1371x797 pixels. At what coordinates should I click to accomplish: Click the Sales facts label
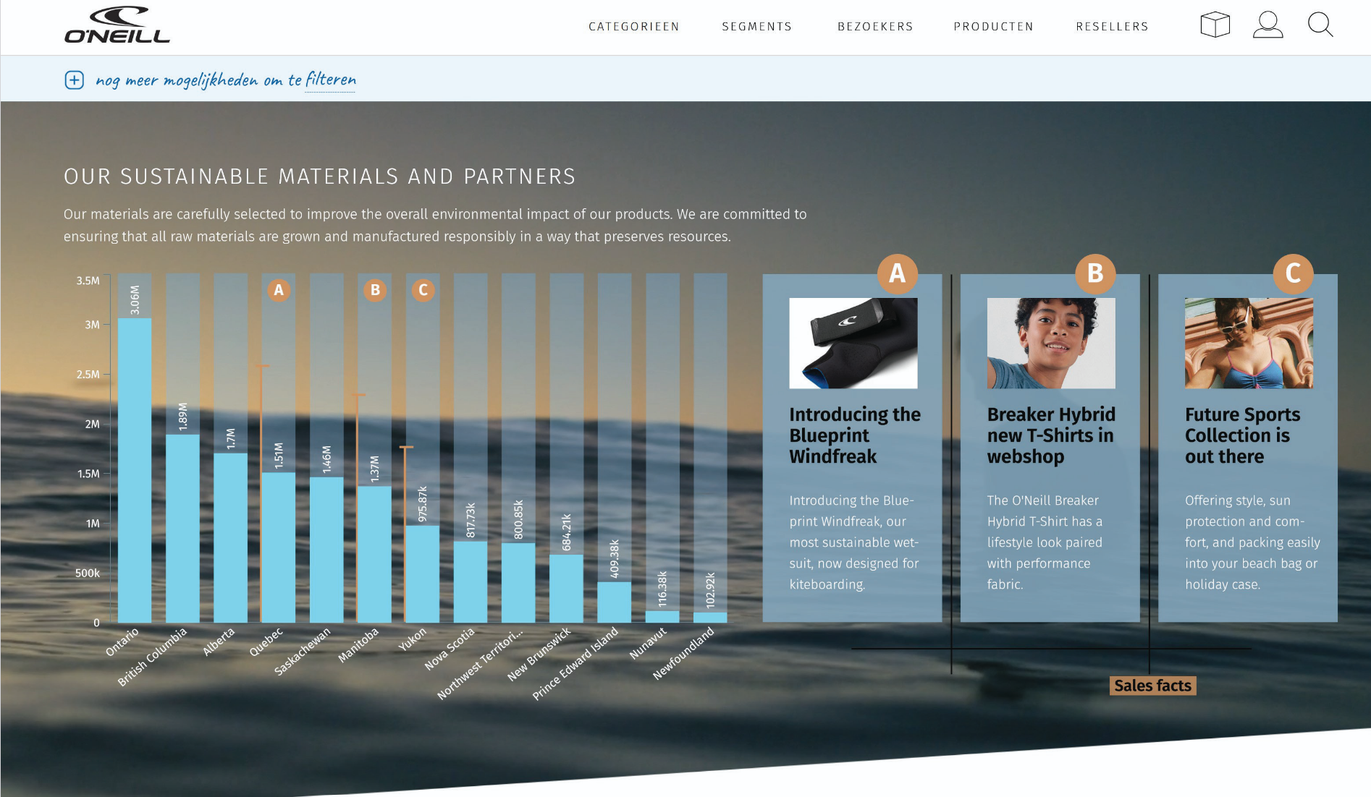pyautogui.click(x=1152, y=686)
